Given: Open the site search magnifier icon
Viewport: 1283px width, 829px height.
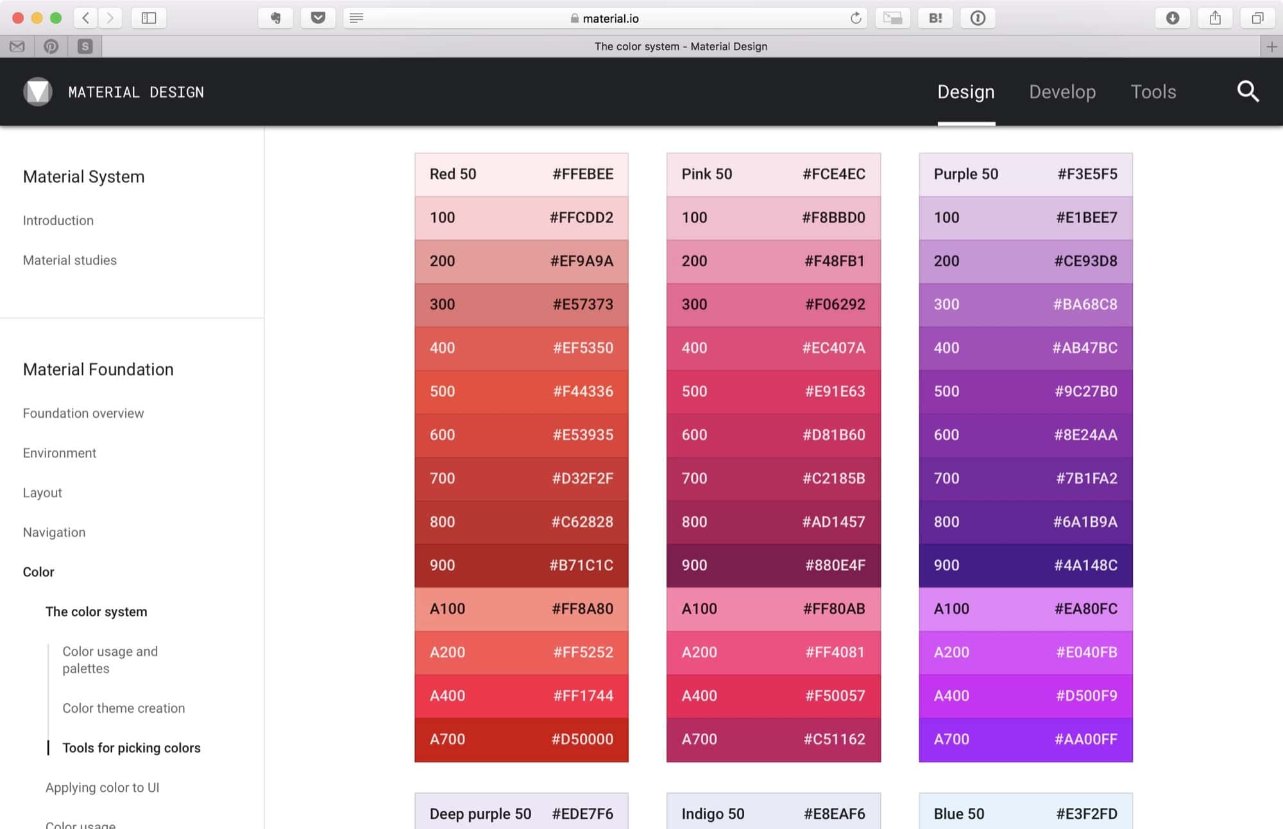Looking at the screenshot, I should 1247,92.
